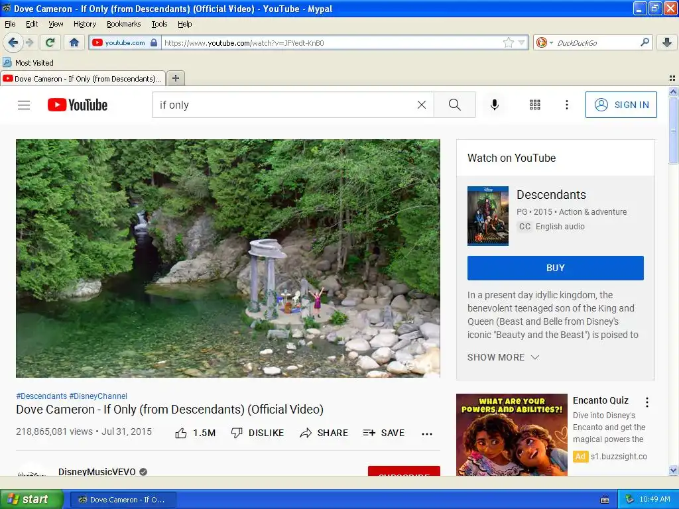Select the Dove Cameron - If Only tab

(83, 78)
